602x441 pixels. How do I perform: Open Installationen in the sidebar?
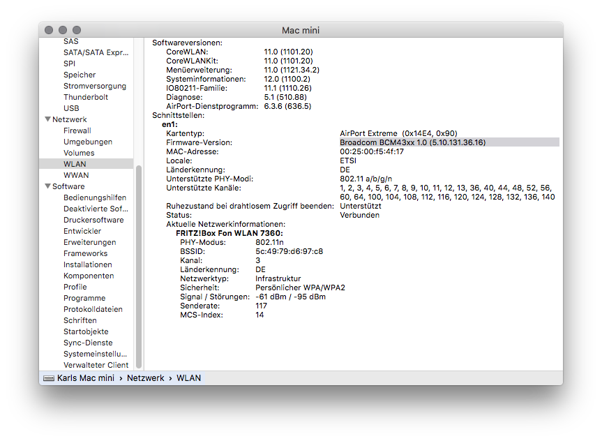click(87, 264)
